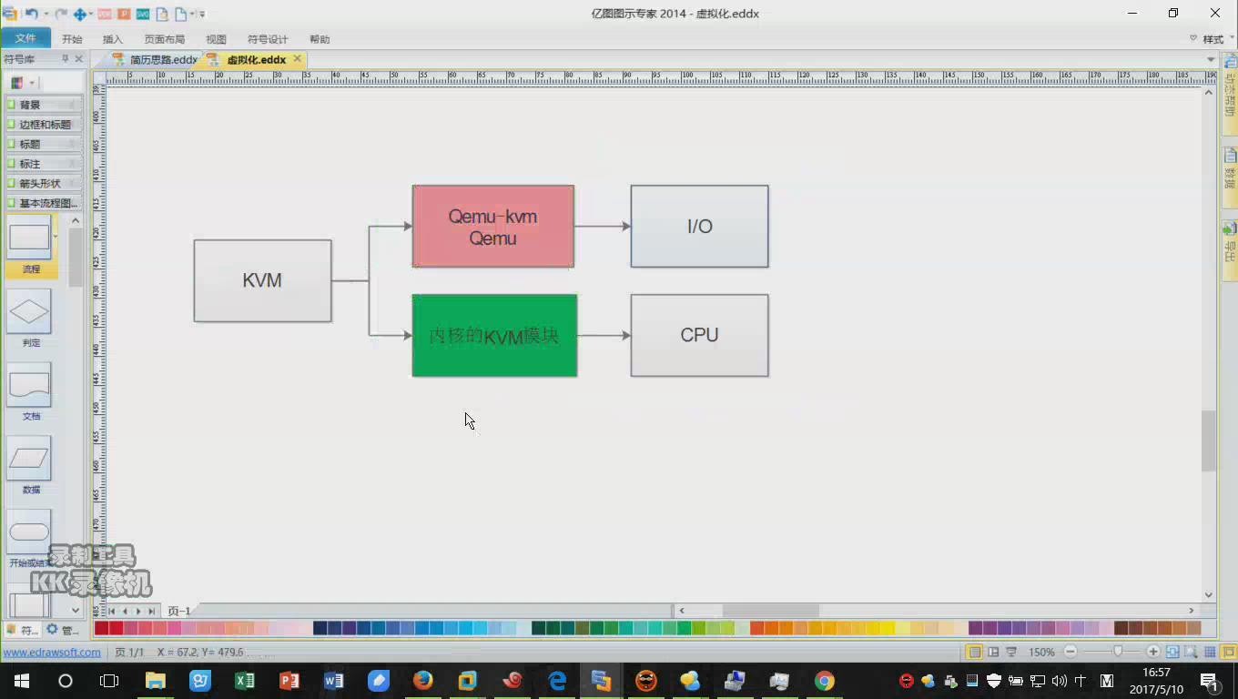Select the 判定 diamond shape

(29, 311)
